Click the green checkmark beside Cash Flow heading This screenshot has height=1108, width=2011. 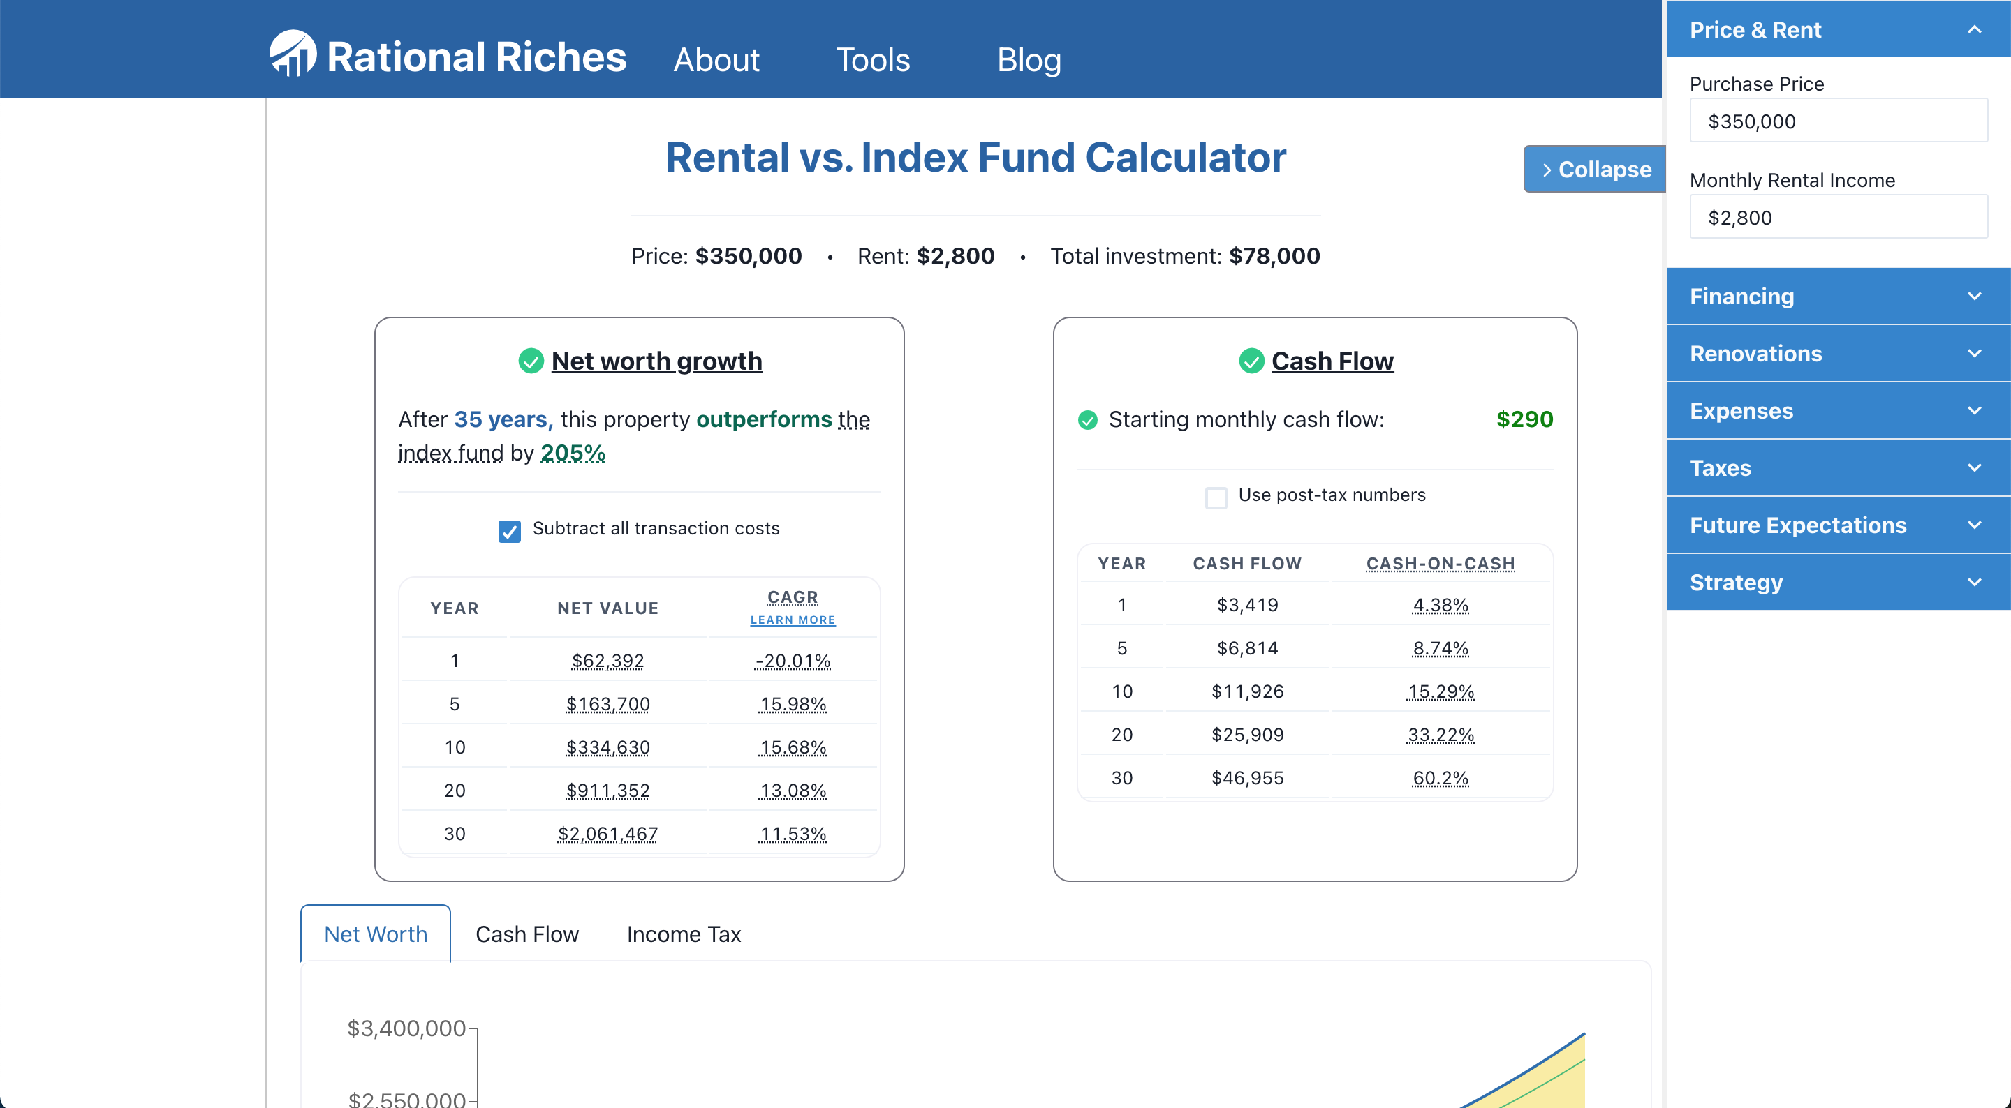tap(1251, 361)
